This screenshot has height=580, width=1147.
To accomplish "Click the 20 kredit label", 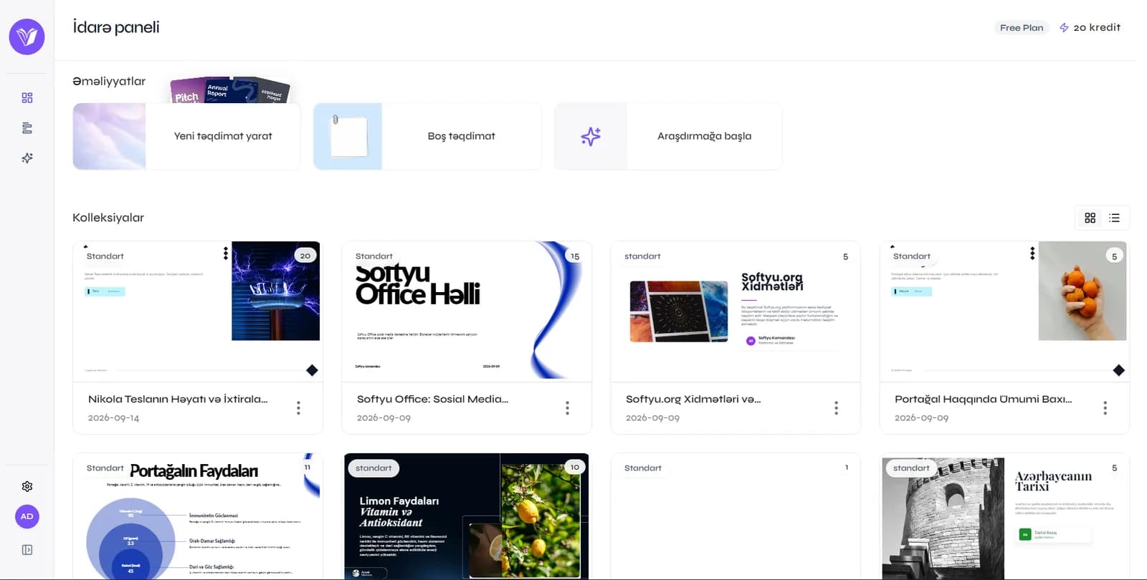I will click(1097, 27).
